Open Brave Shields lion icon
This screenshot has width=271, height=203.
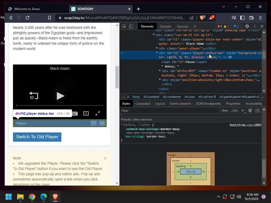point(202,17)
